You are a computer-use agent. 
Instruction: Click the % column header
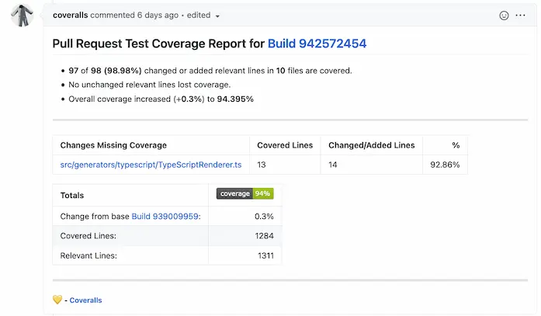(455, 145)
